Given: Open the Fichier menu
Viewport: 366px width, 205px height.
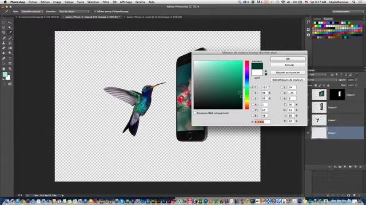Looking at the screenshot, I should (33, 2).
